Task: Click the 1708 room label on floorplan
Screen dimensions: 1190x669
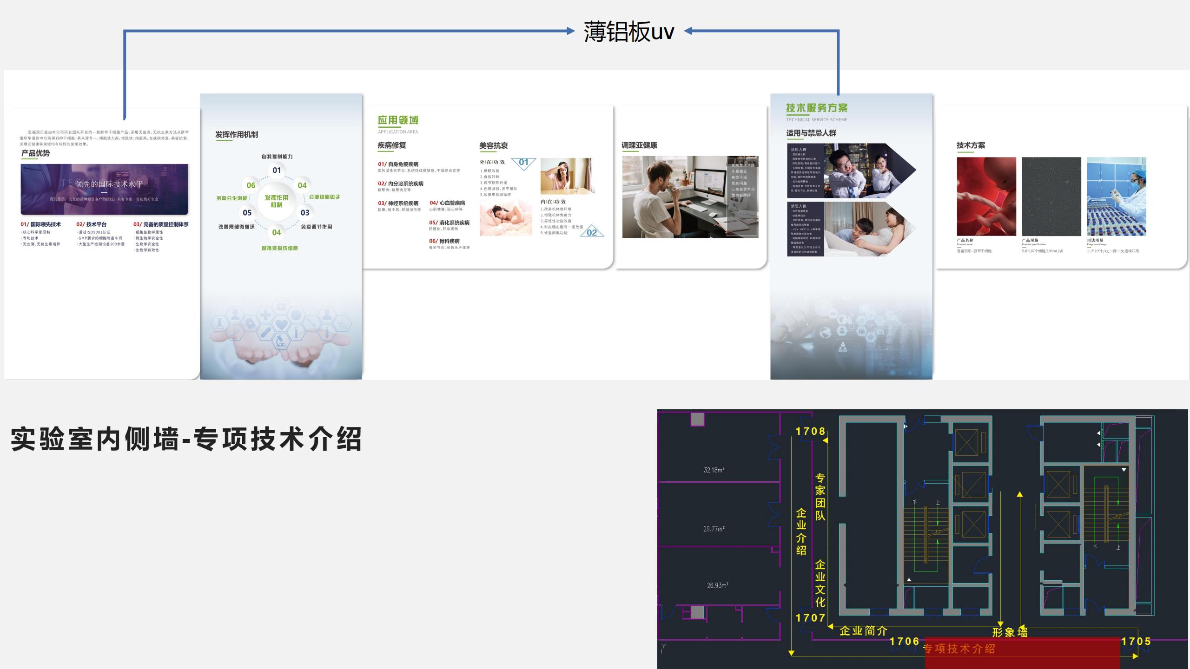Action: 810,431
